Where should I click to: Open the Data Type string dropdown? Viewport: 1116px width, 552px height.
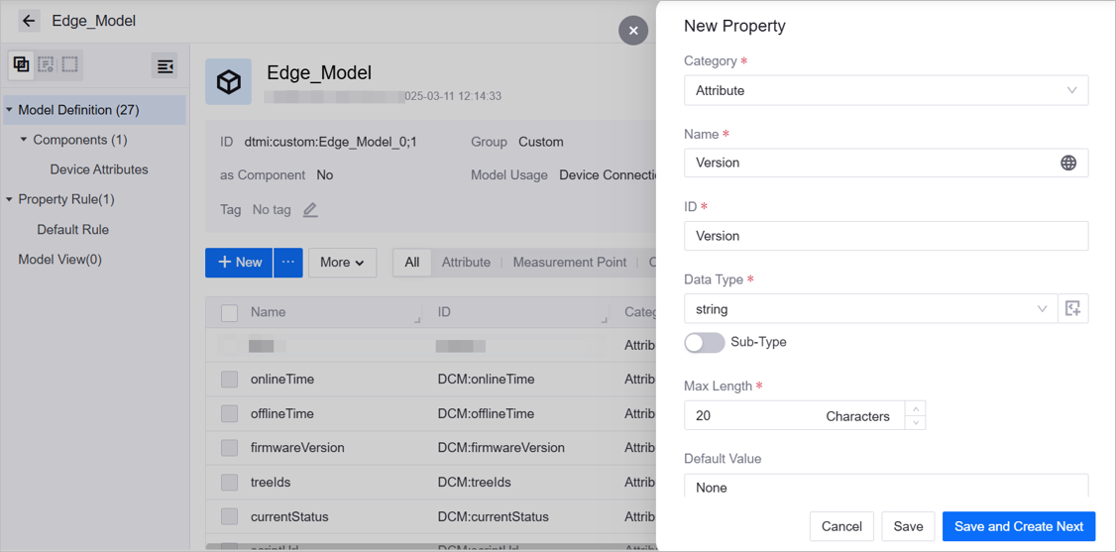coord(870,309)
